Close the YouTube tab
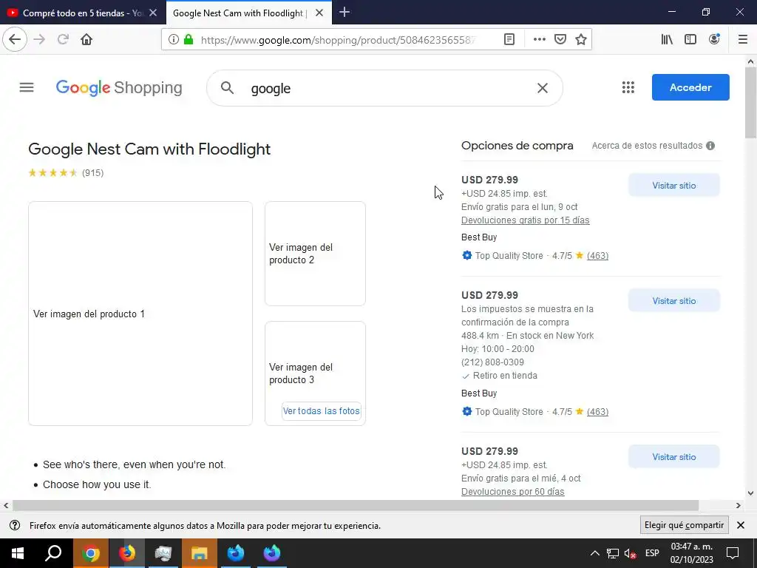This screenshot has height=568, width=757. coord(153,13)
